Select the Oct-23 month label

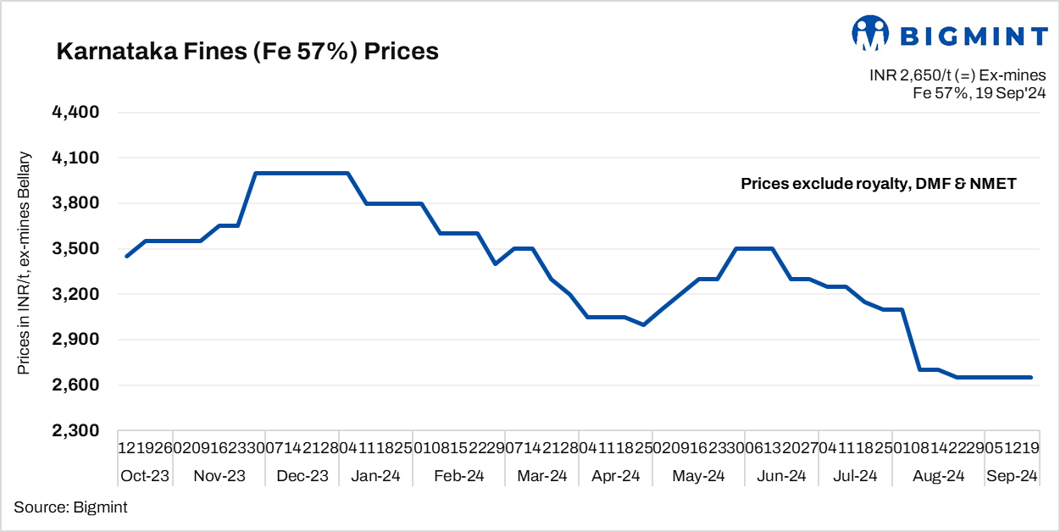pyautogui.click(x=144, y=476)
